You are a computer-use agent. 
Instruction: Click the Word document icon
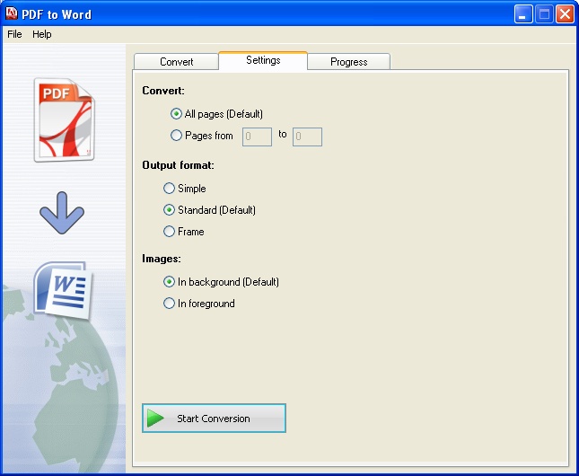coord(62,287)
